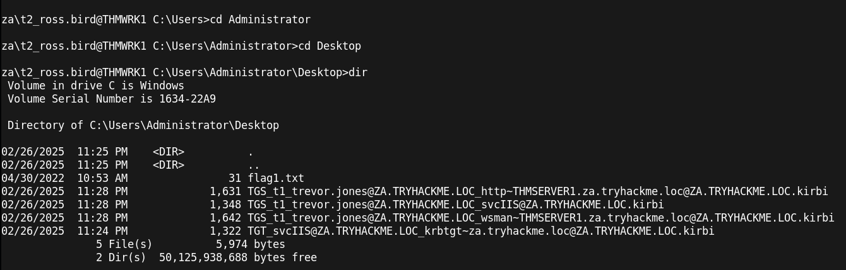Screen dimensions: 846x270
Task: Click the flag1.txt file name
Action: (276, 178)
